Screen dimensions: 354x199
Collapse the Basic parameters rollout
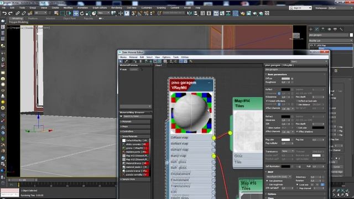coord(295,74)
